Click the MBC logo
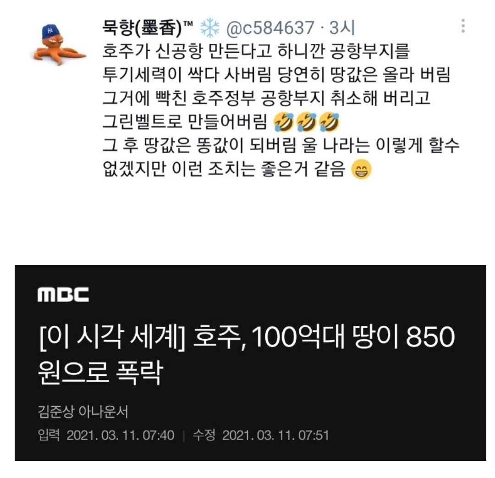 (x=63, y=294)
